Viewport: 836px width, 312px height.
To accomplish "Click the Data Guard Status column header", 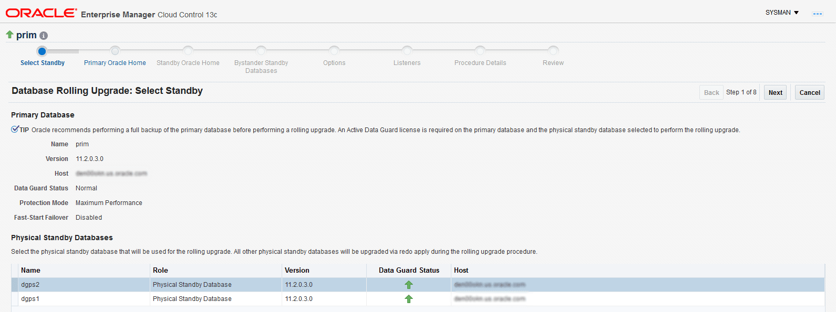I will (409, 271).
